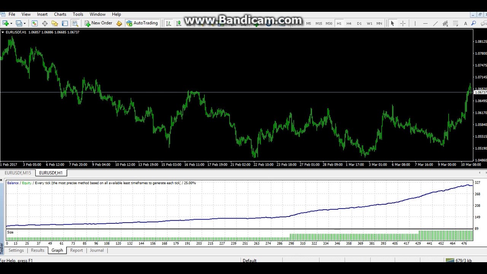Switch timeframe to D1
The image size is (487, 274).
click(359, 23)
